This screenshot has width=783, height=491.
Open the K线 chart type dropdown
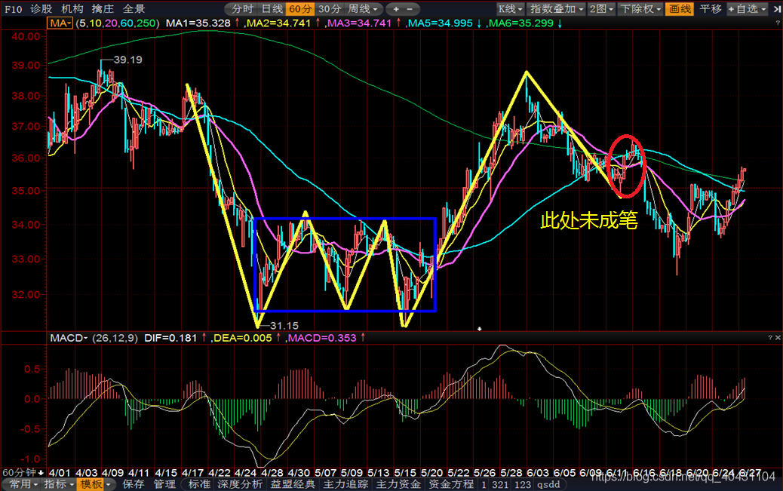511,9
